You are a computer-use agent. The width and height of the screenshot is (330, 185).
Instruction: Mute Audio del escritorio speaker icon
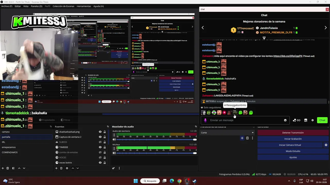click(x=114, y=140)
